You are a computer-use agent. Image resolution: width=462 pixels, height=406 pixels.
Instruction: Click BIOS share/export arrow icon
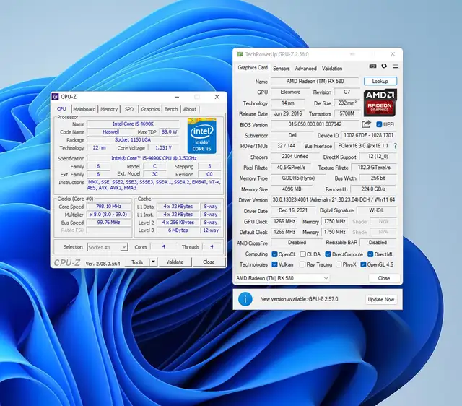click(366, 124)
